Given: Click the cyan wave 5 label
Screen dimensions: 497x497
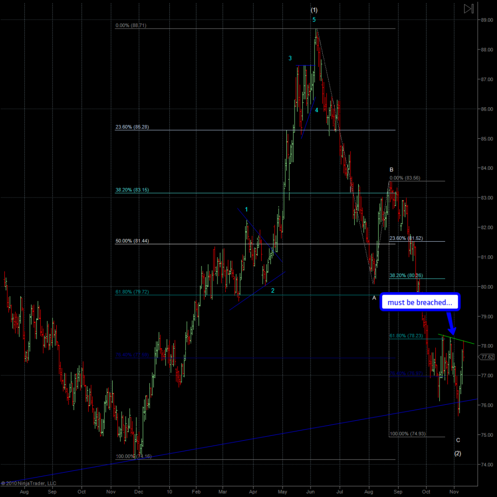Looking at the screenshot, I should point(314,20).
